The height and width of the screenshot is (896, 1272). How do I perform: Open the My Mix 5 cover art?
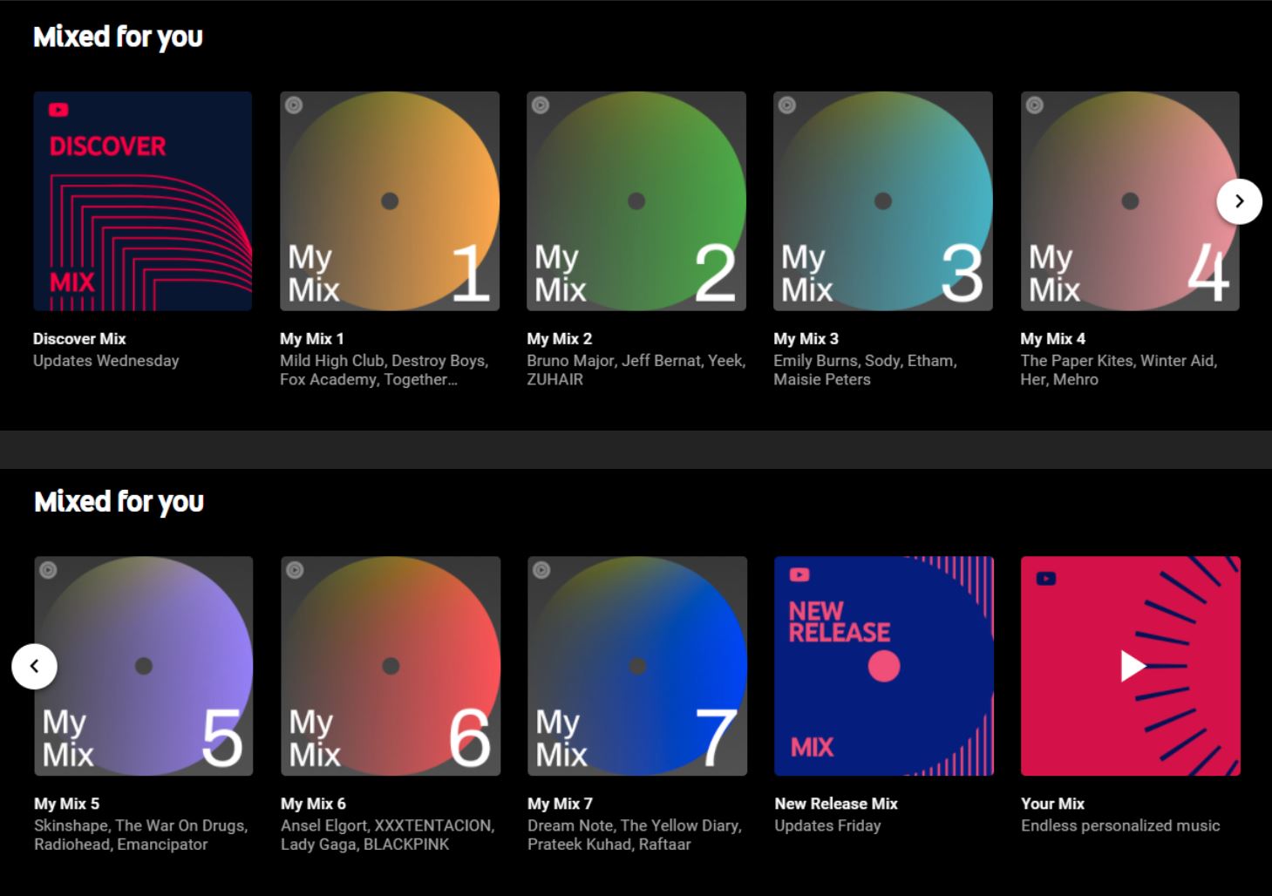[144, 666]
